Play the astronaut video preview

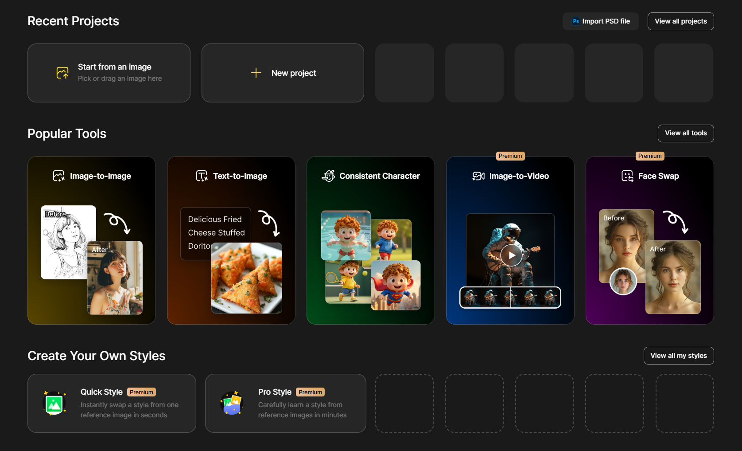click(512, 255)
